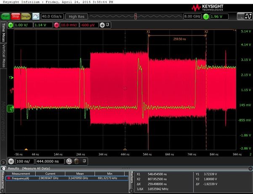The width and height of the screenshot is (253, 194).
Task: Click the memory bar position slider
Action: coord(136,16)
